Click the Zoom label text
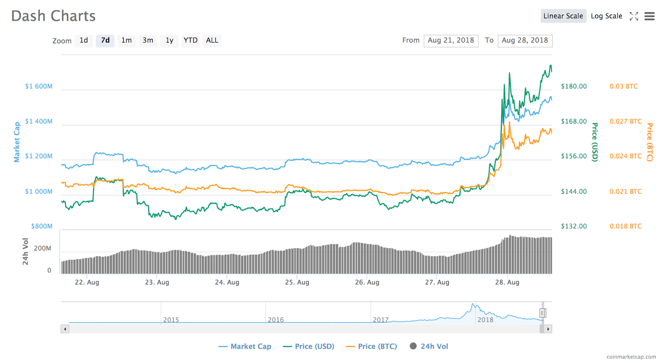Screen dimensions: 662x363 (x=62, y=41)
